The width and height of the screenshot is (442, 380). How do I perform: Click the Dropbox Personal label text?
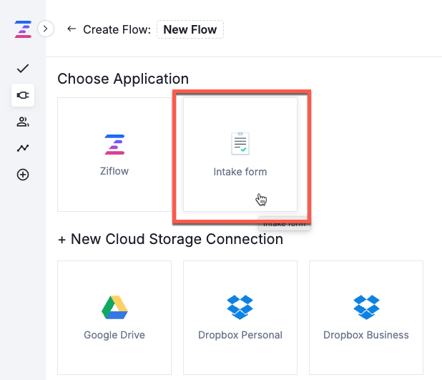pyautogui.click(x=240, y=335)
